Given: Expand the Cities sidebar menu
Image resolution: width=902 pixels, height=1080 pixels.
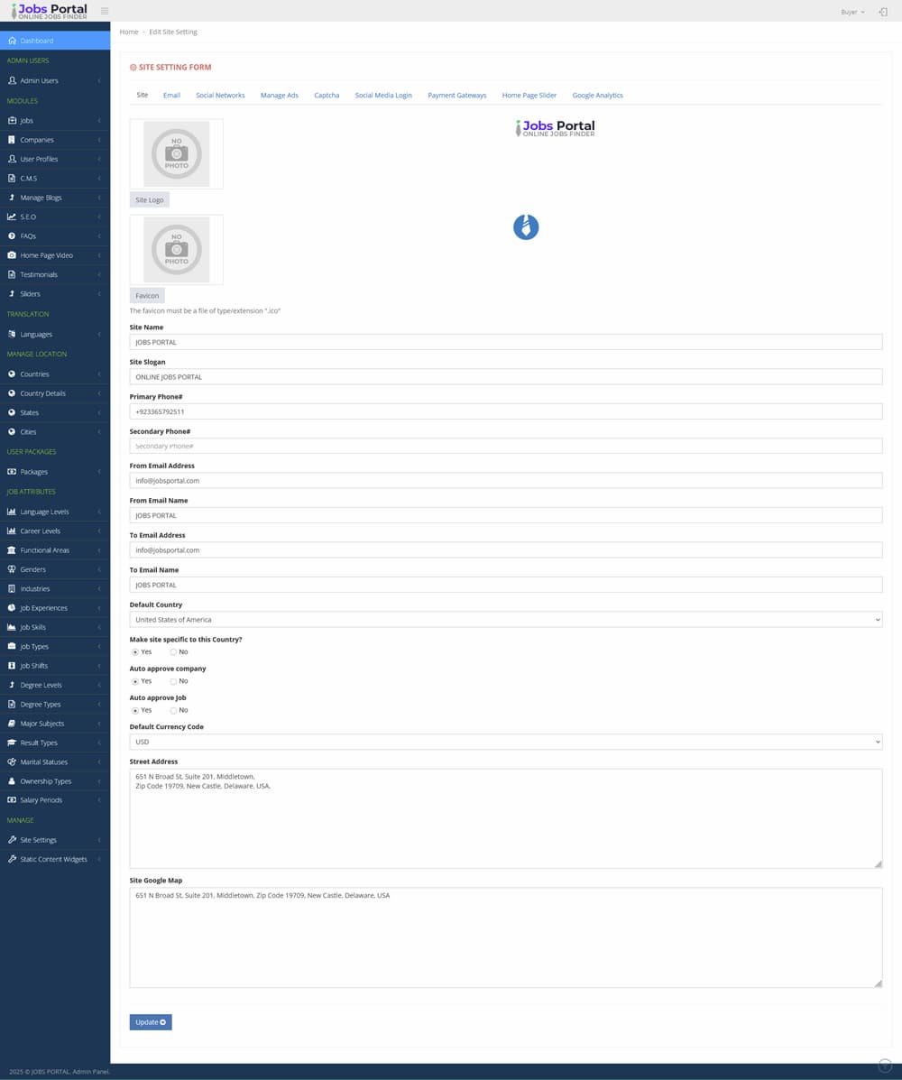Looking at the screenshot, I should click(55, 432).
